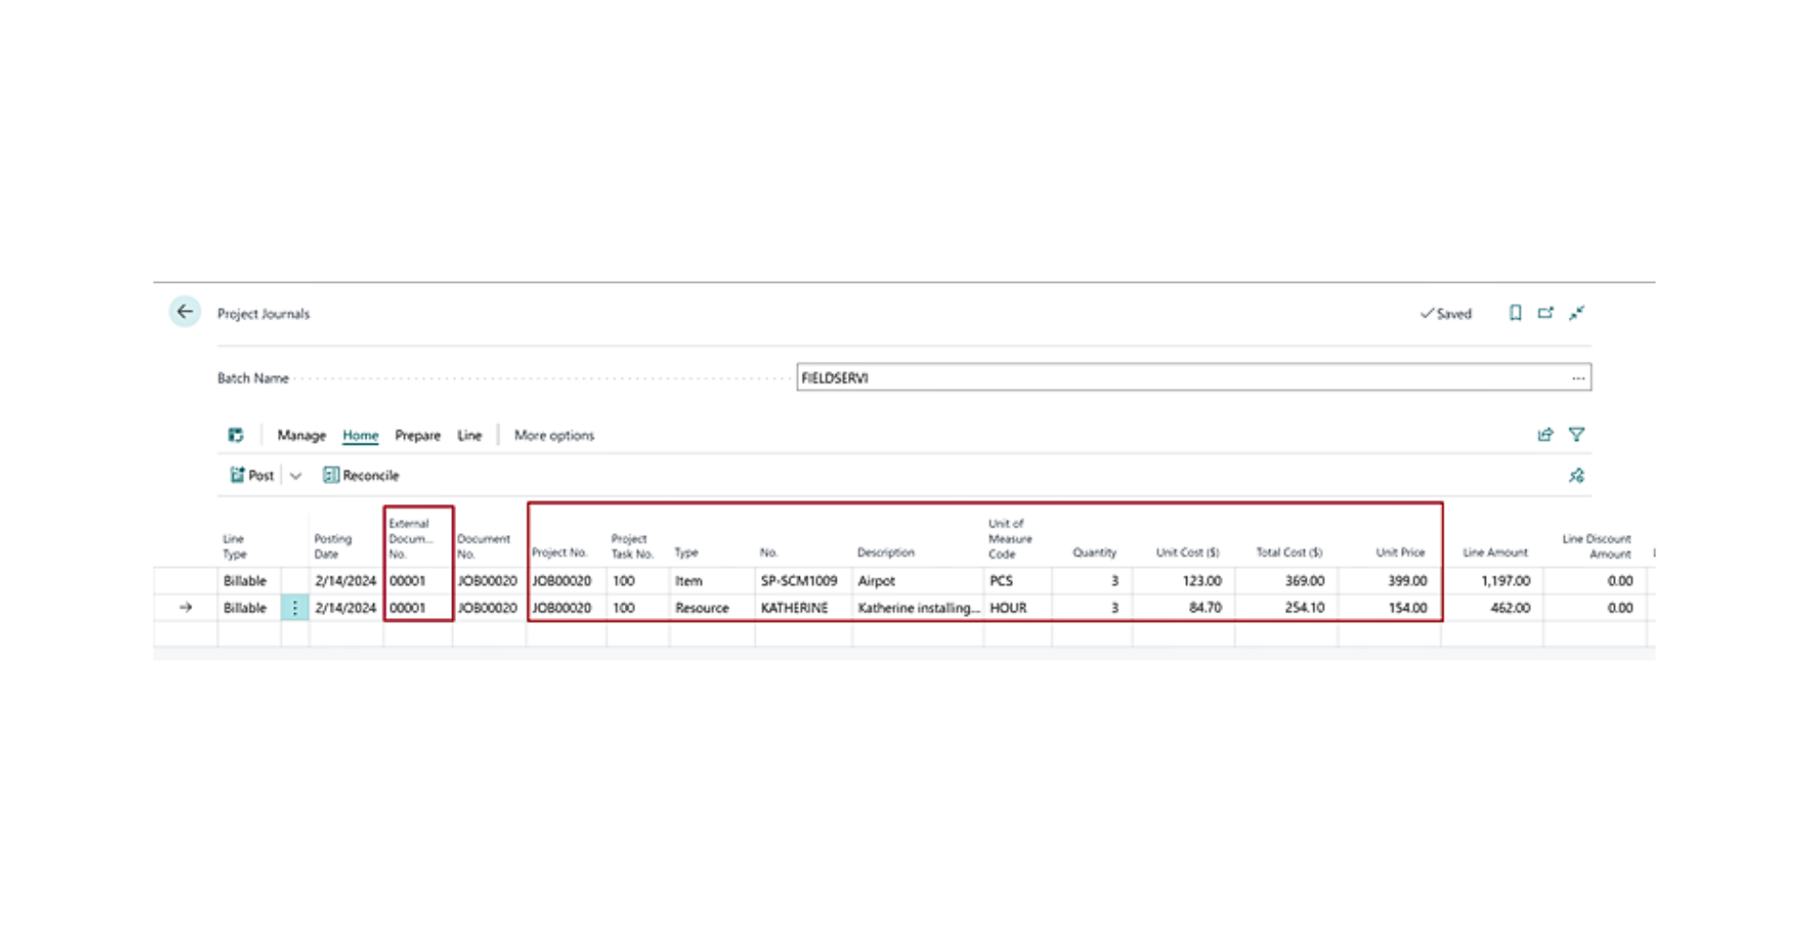
Task: Click the grid view icon beside Manage
Action: pos(236,435)
